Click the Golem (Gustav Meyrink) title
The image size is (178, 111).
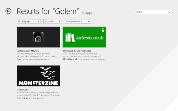pyautogui.click(x=28, y=51)
